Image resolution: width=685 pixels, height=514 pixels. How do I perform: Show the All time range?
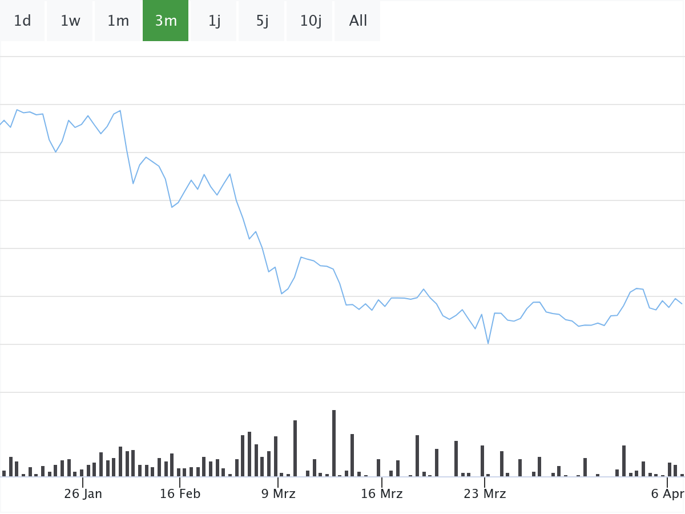coord(358,21)
